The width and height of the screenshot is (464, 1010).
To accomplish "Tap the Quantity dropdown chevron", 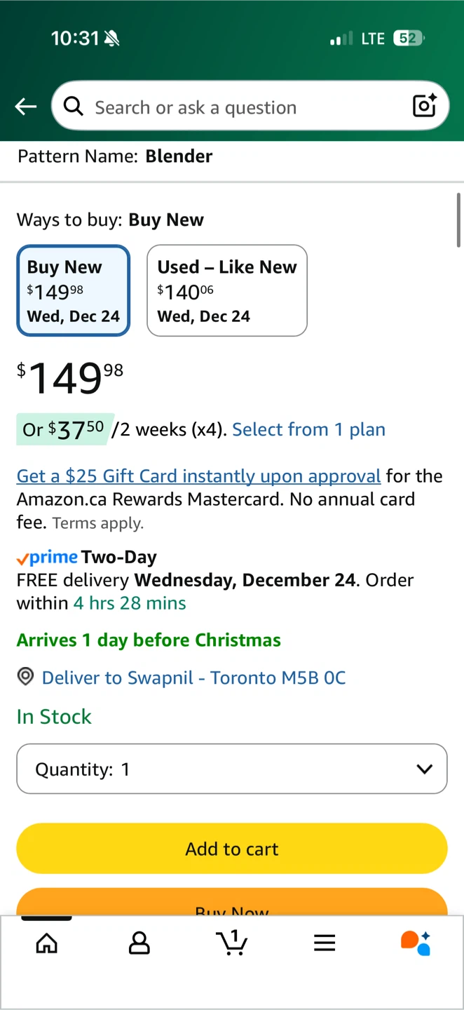I will click(424, 769).
